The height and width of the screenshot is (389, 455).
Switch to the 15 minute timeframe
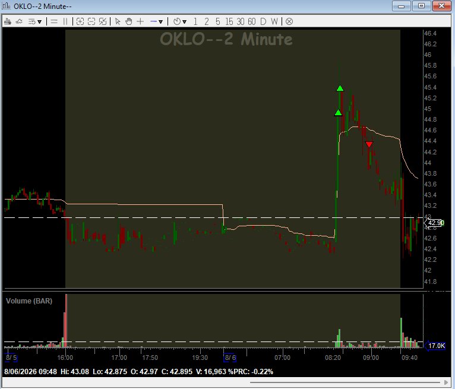(229, 21)
